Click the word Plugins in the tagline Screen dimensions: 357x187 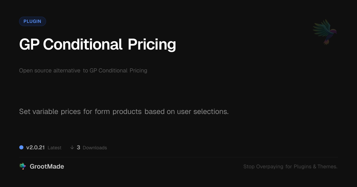pyautogui.click(x=303, y=167)
